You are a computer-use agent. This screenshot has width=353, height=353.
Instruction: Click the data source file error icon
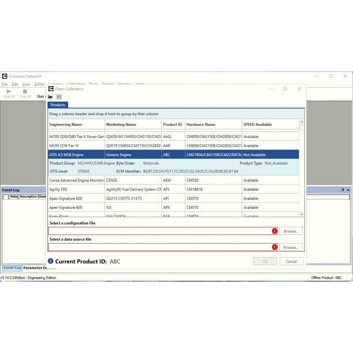tap(274, 247)
